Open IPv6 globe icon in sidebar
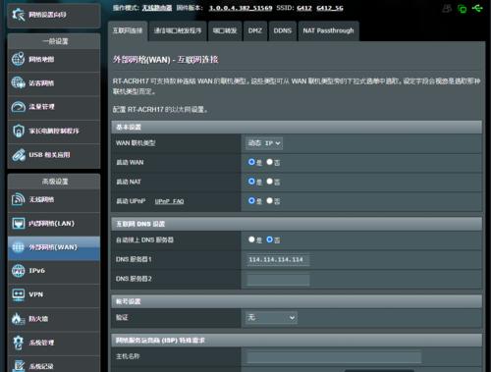The image size is (491, 372). tap(18, 271)
